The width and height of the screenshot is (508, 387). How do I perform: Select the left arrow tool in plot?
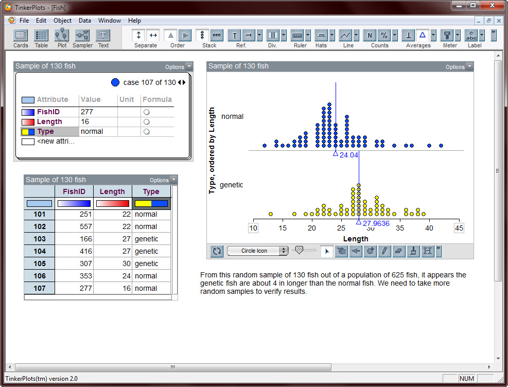(x=356, y=251)
